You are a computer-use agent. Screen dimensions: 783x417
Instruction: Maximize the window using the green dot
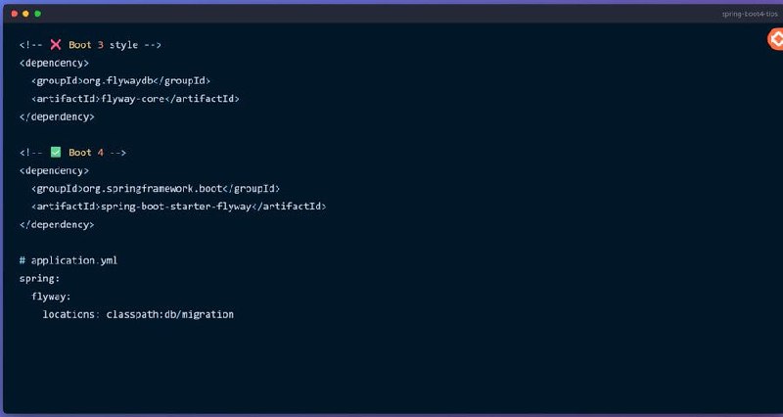click(x=37, y=14)
